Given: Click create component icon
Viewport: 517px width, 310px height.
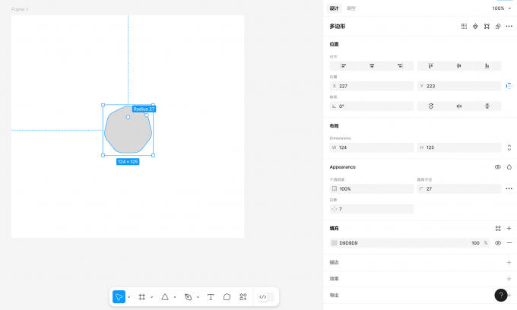Looking at the screenshot, I should click(x=475, y=27).
